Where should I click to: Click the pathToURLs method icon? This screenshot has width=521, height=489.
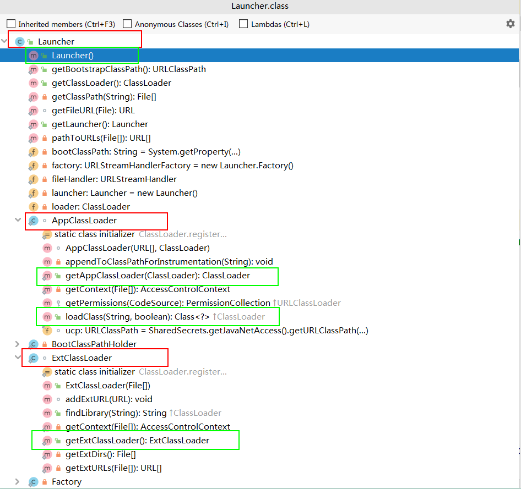click(33, 138)
